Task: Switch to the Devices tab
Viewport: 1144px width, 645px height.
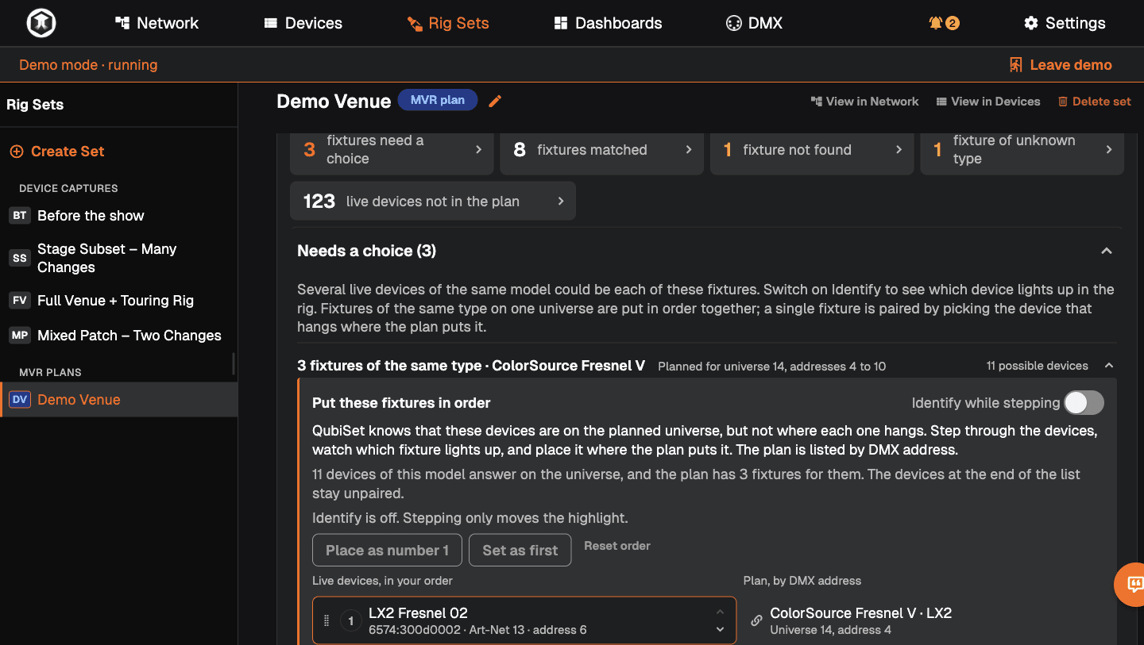Action: [303, 23]
